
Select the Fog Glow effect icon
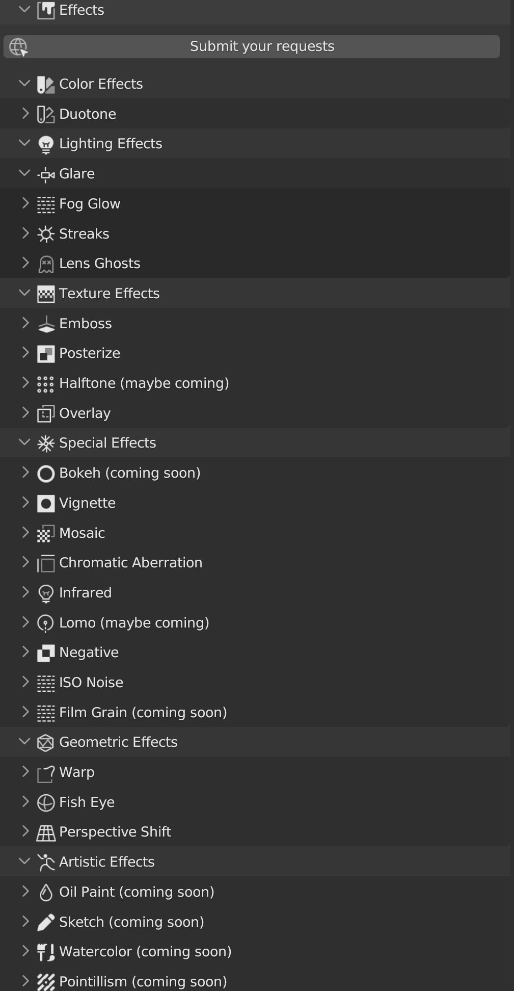(x=46, y=203)
